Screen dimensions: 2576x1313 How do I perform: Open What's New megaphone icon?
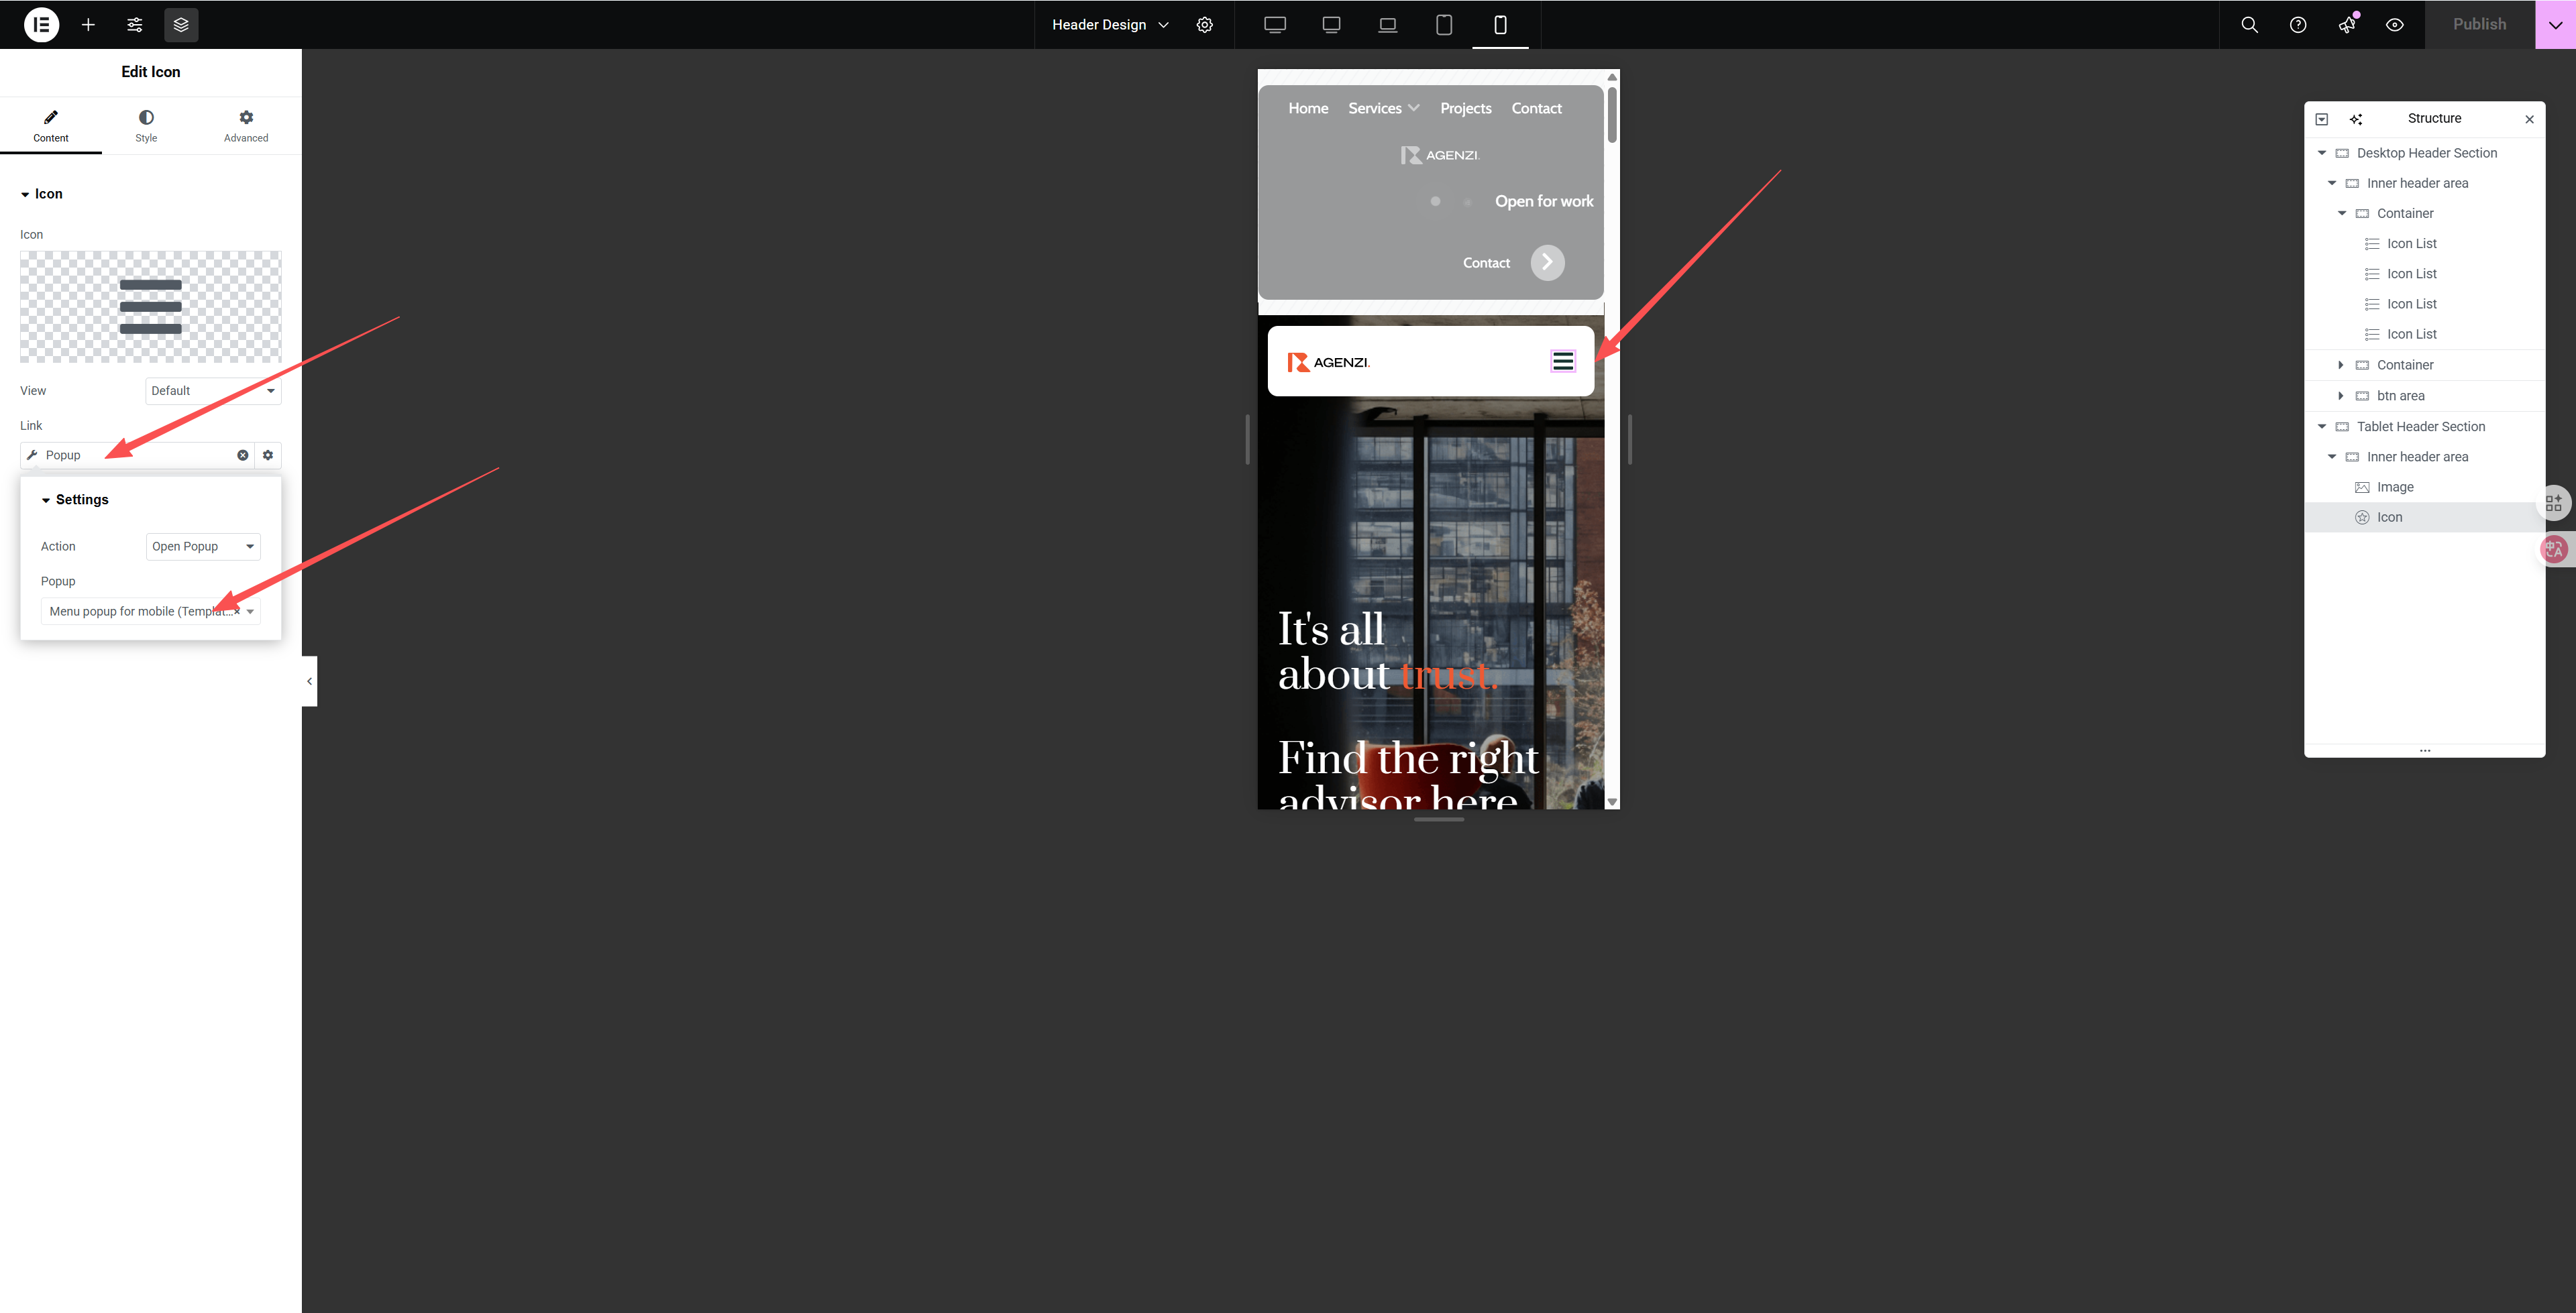[x=2346, y=25]
